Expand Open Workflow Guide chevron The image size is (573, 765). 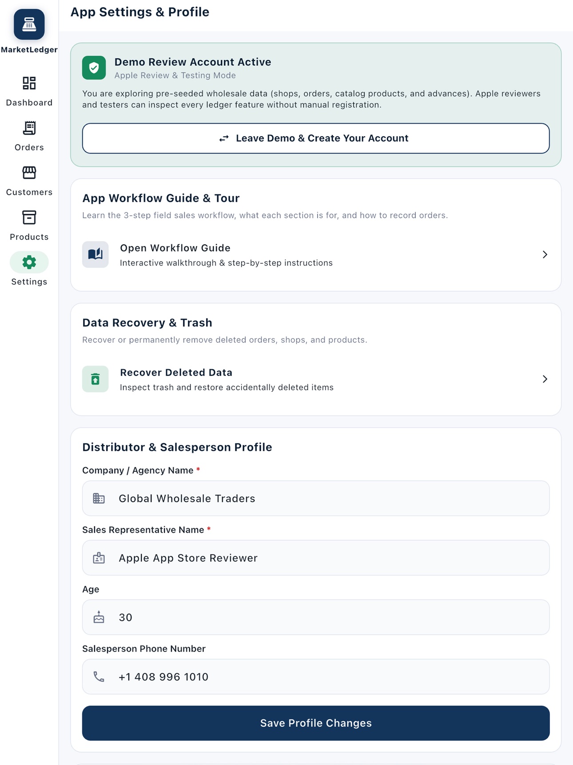pos(545,254)
